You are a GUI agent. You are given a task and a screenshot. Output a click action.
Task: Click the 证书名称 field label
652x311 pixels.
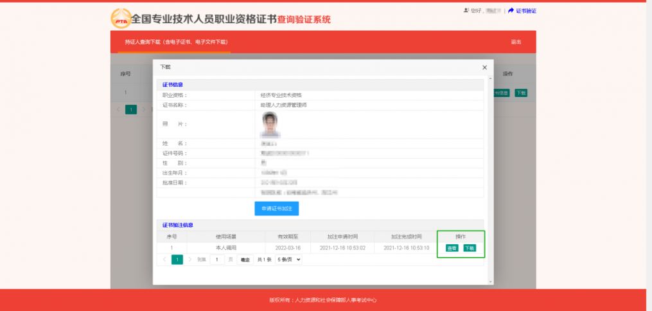[175, 105]
